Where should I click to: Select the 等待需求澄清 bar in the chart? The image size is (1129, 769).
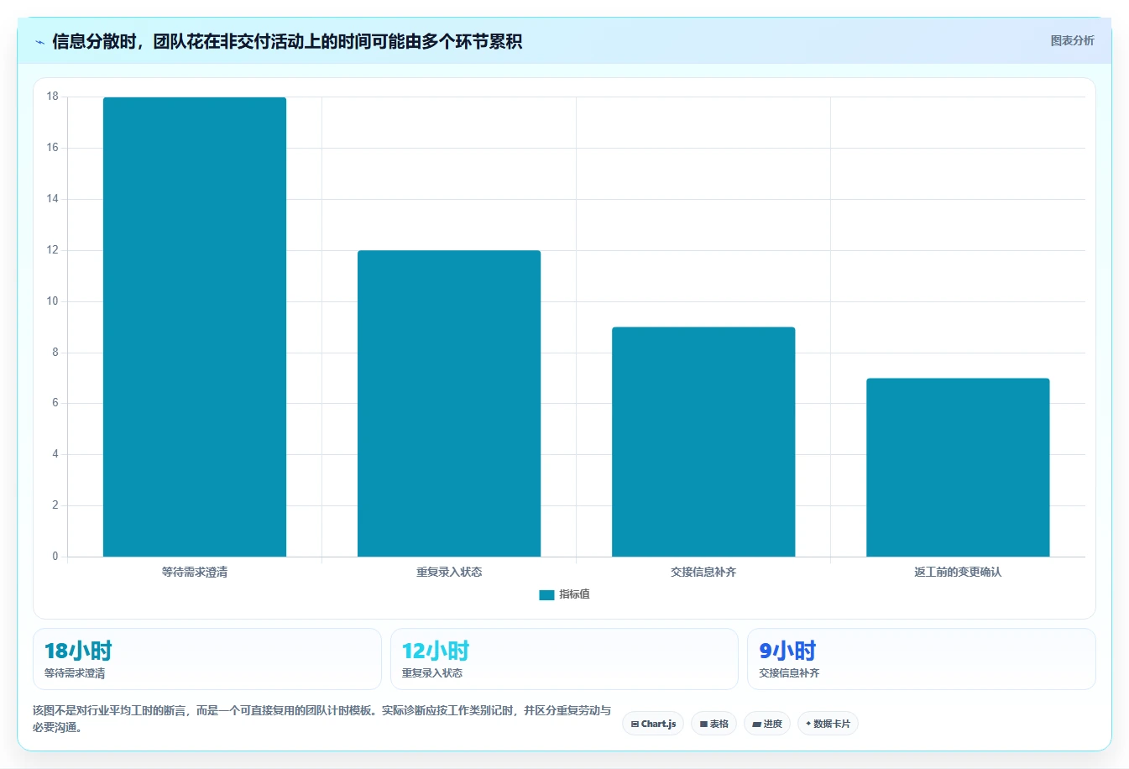click(195, 327)
